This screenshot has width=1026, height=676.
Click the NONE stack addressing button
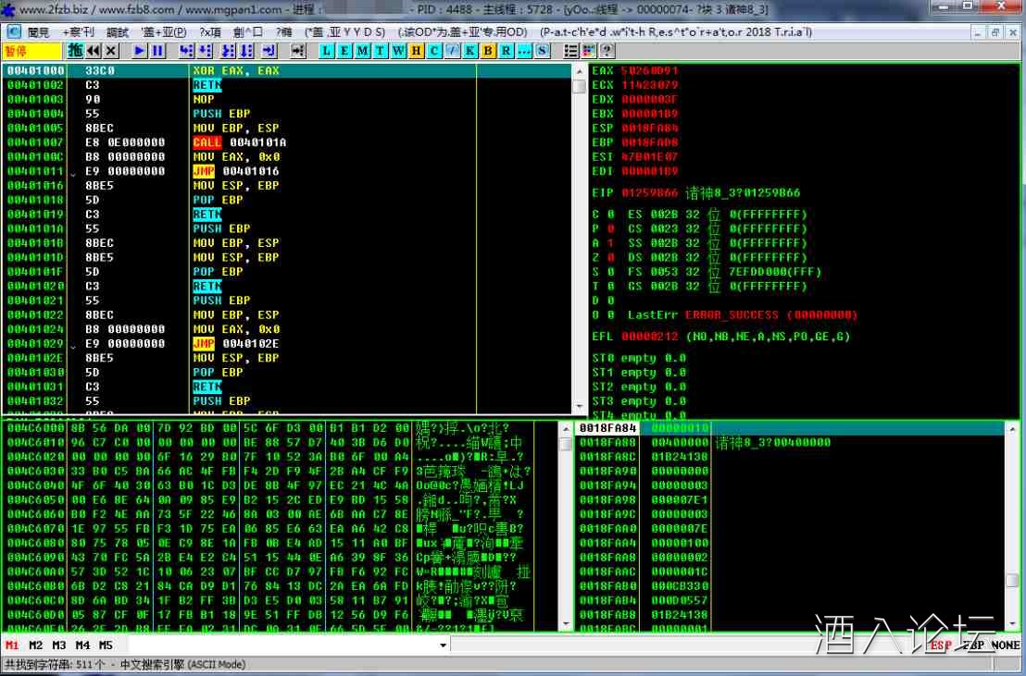tap(1006, 645)
